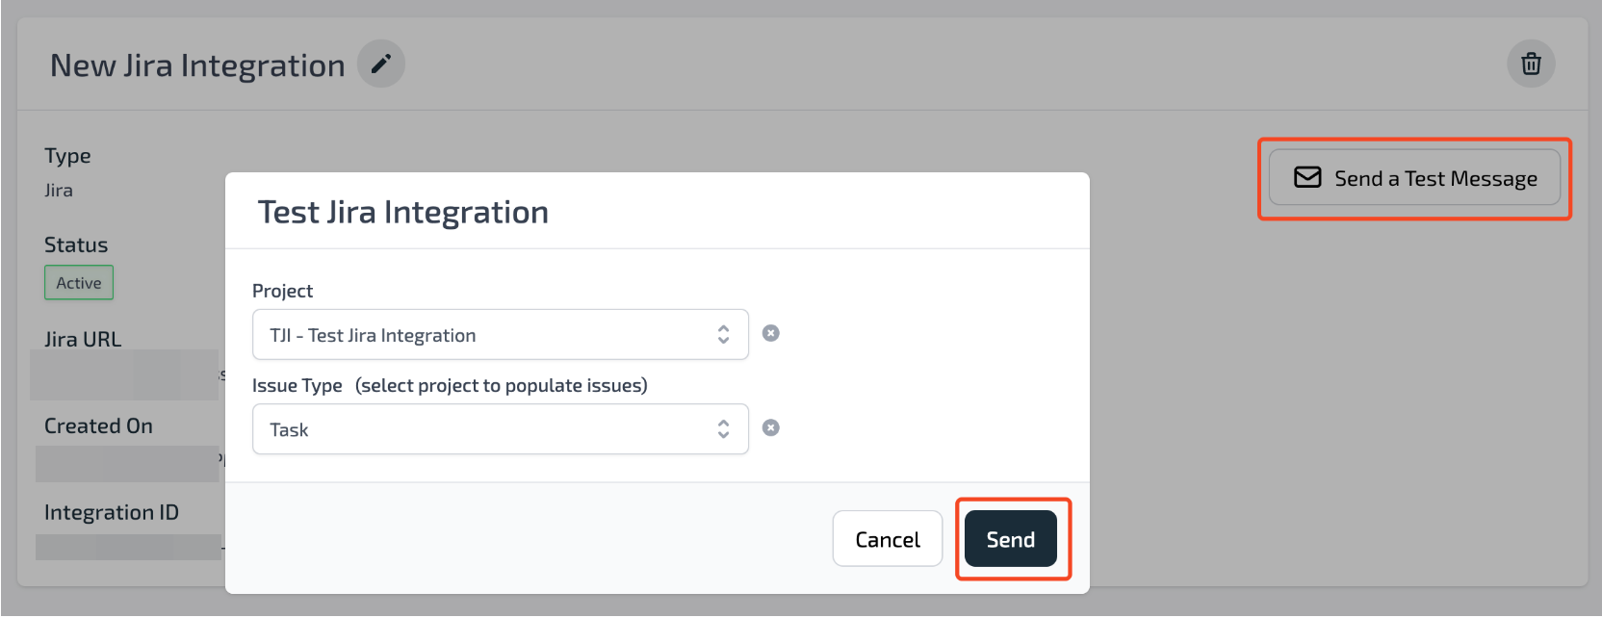Image resolution: width=1602 pixels, height=618 pixels.
Task: Click the Test Jira Integration dialog title
Action: [x=402, y=212]
